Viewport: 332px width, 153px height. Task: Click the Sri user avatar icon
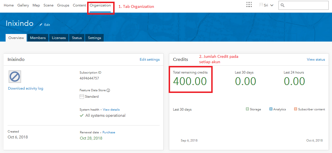pyautogui.click(x=261, y=5)
